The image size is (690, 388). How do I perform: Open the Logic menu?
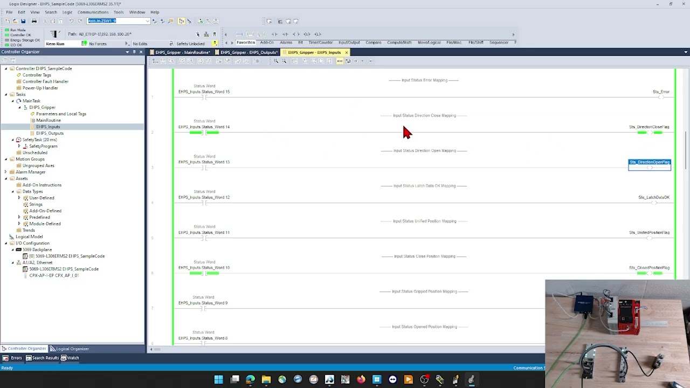[67, 12]
